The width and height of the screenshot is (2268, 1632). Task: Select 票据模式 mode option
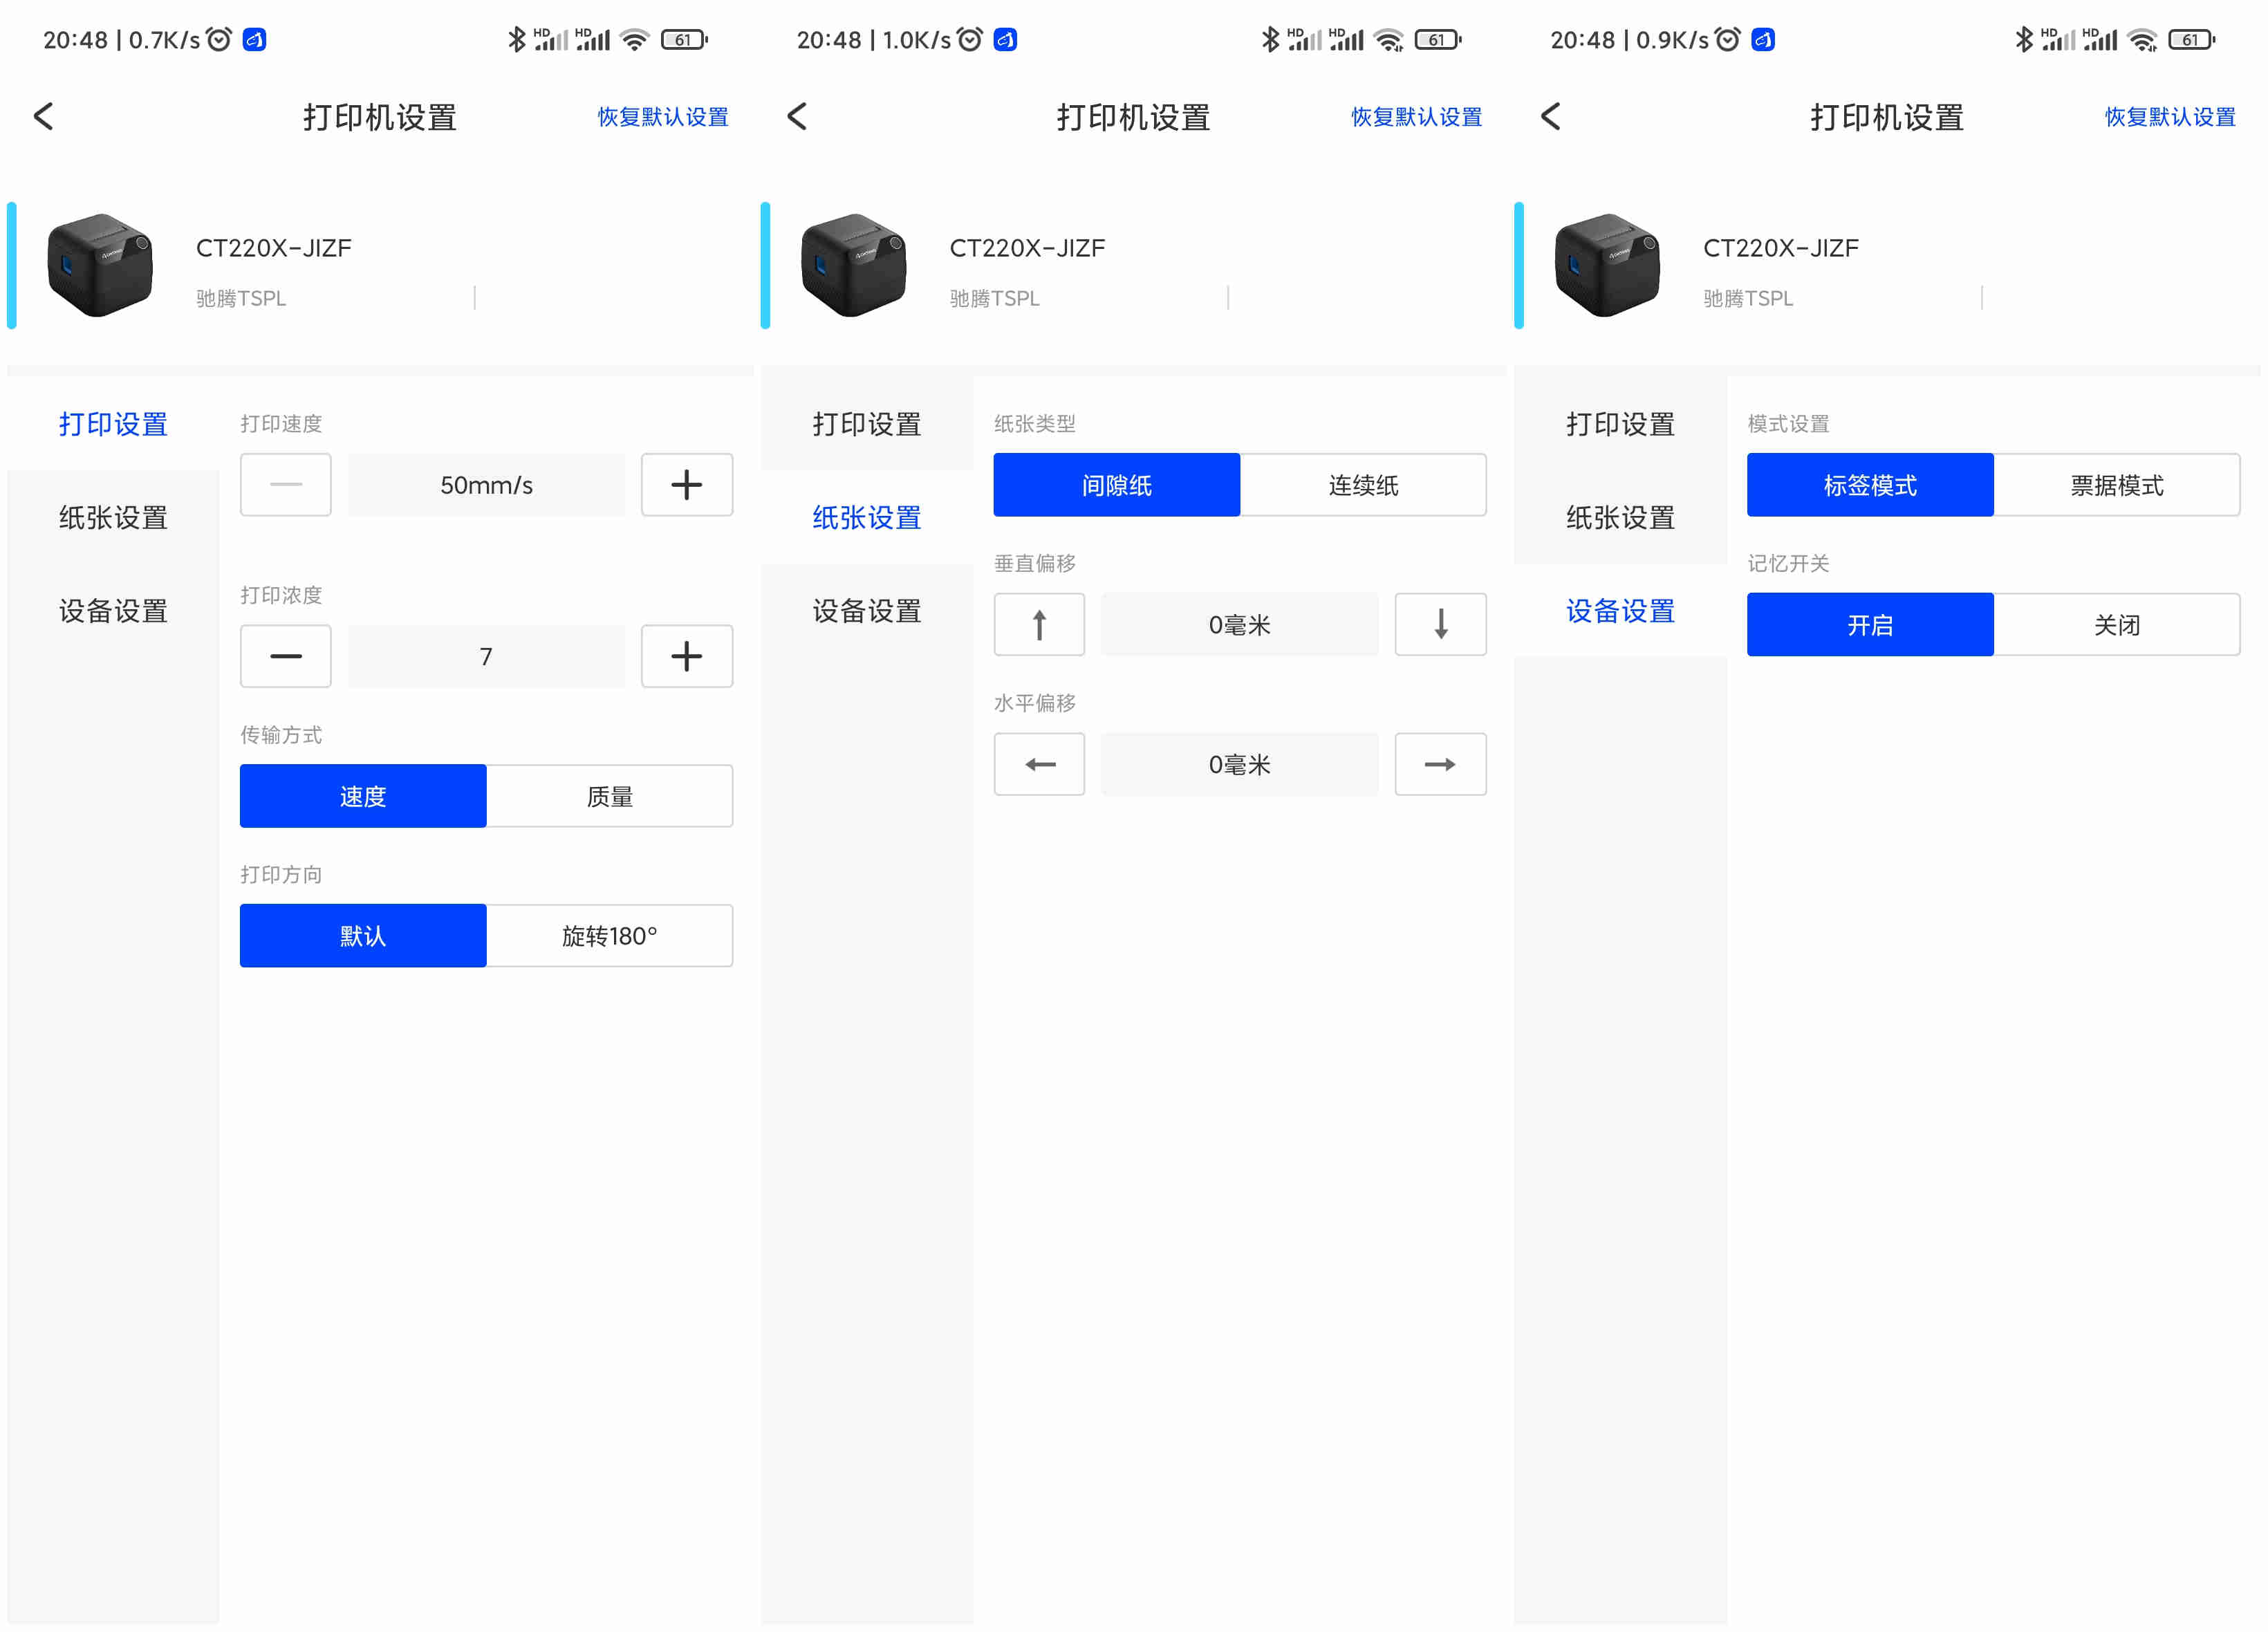(x=2116, y=485)
